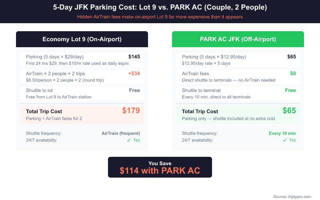Click the "Shuttle to lot" Free row
Viewport: 320px width, 200px height.
[82, 93]
